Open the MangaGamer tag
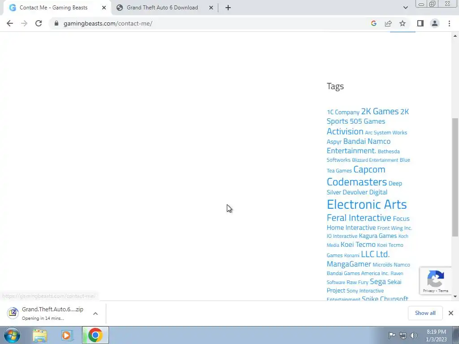Viewport: 459px width, 344px height. click(x=349, y=264)
